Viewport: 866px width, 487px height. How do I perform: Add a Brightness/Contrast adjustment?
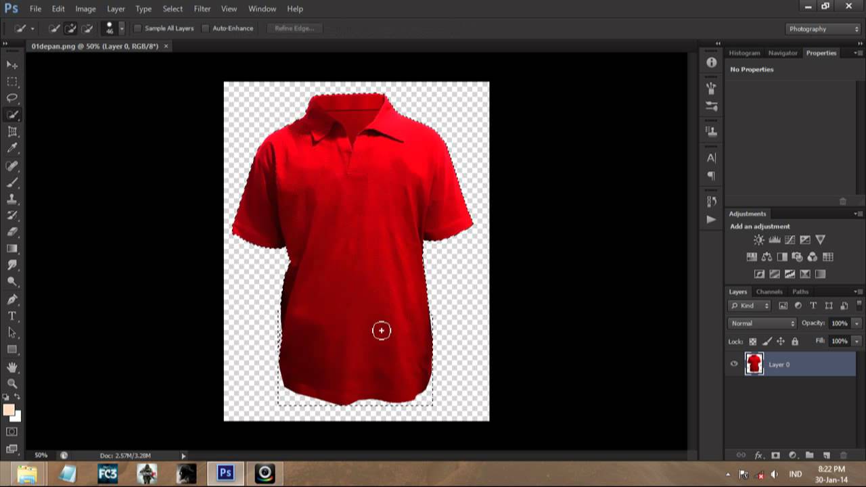759,239
